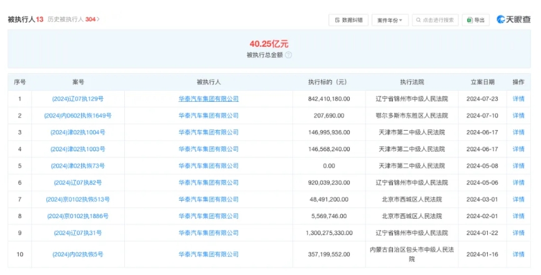Image resolution: width=541 pixels, height=275 pixels.
Task: Click 华泰汽车集团有限公司 in row 5
Action: tap(209, 166)
